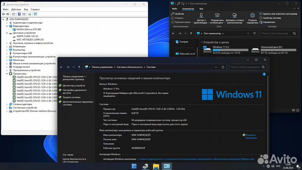
Task: Expand the Мониторы device category
Action: (7, 60)
